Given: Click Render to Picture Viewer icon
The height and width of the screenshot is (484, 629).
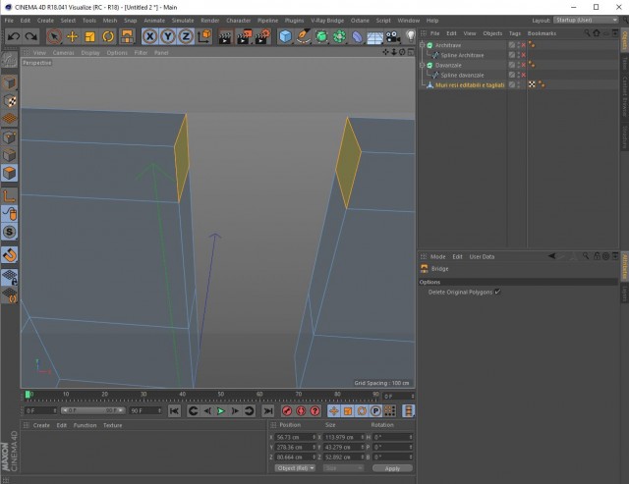Looking at the screenshot, I should (x=243, y=37).
